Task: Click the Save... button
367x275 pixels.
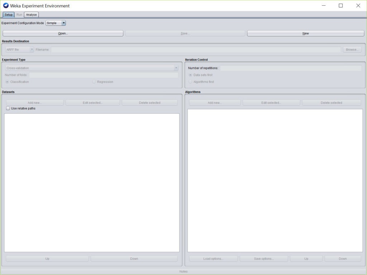Action: tap(185, 33)
